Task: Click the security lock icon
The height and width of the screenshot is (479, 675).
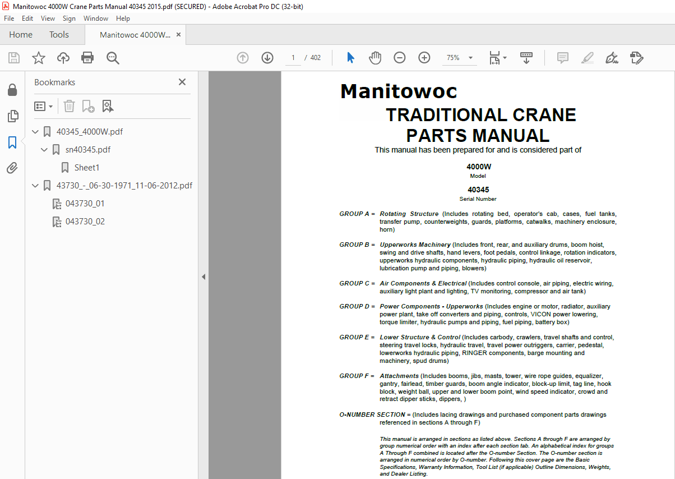Action: [13, 90]
